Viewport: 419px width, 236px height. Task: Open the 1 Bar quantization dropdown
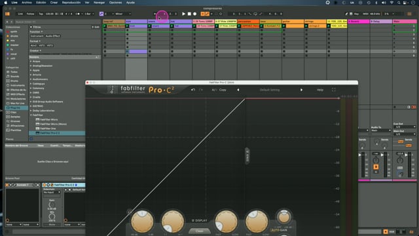pos(89,14)
